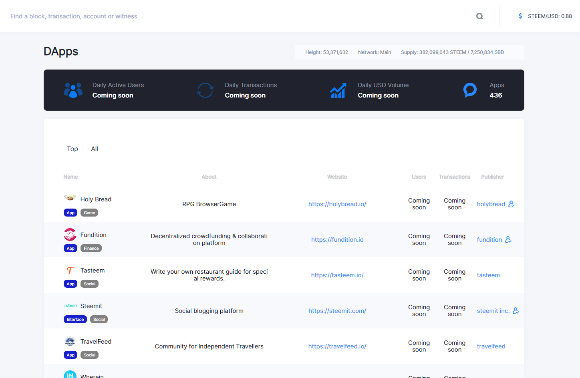This screenshot has height=378, width=580.
Task: Click the Name column header
Action: (70, 177)
